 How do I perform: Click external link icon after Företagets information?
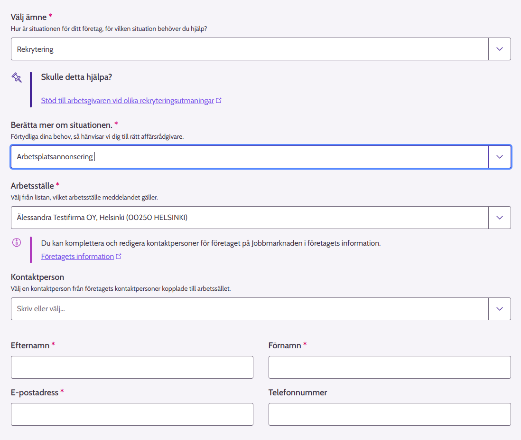(119, 256)
